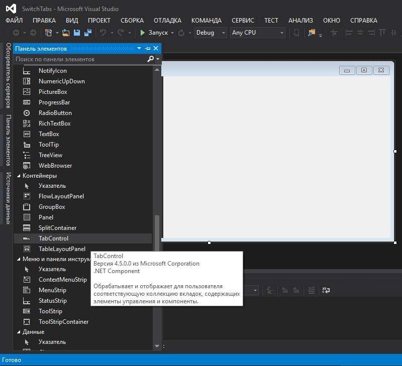Click the Align Rights layout icon
The width and height of the screenshot is (402, 366).
tap(371, 33)
